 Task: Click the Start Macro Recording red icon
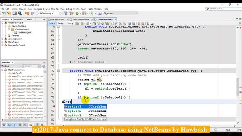coord(139,23)
